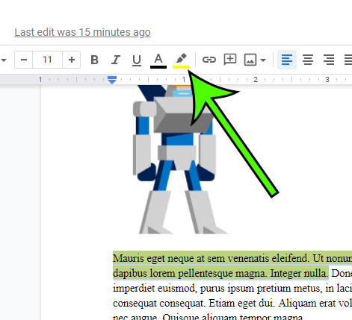This screenshot has width=352, height=320.
Task: Click the insert link icon
Action: tap(209, 60)
